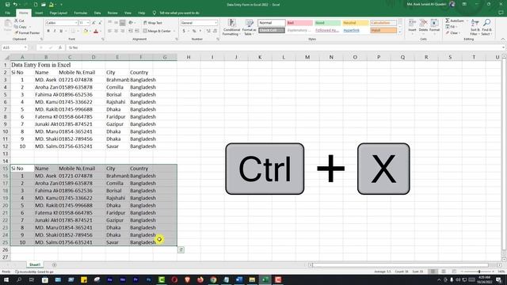Open the font size dropdown

pyautogui.click(x=88, y=23)
